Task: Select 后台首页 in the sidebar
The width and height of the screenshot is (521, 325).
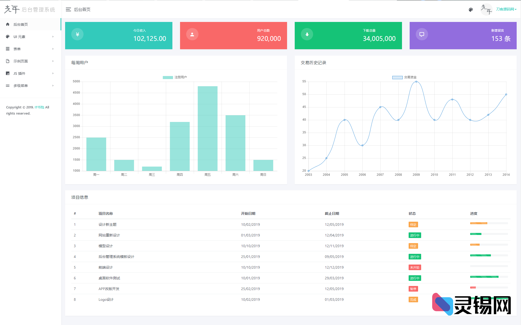Action: 20,24
